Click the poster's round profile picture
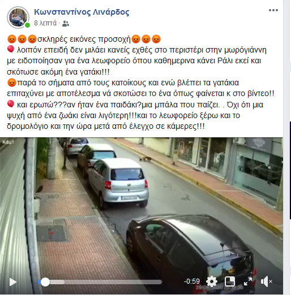 pyautogui.click(x=18, y=18)
